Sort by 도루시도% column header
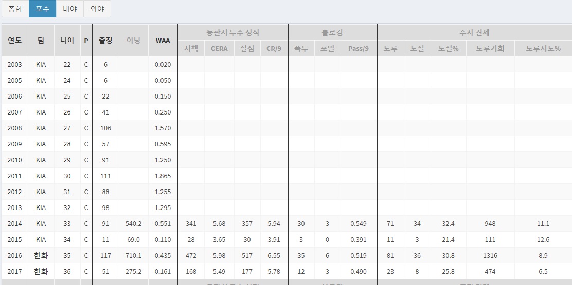This screenshot has height=285, width=572. click(x=543, y=49)
